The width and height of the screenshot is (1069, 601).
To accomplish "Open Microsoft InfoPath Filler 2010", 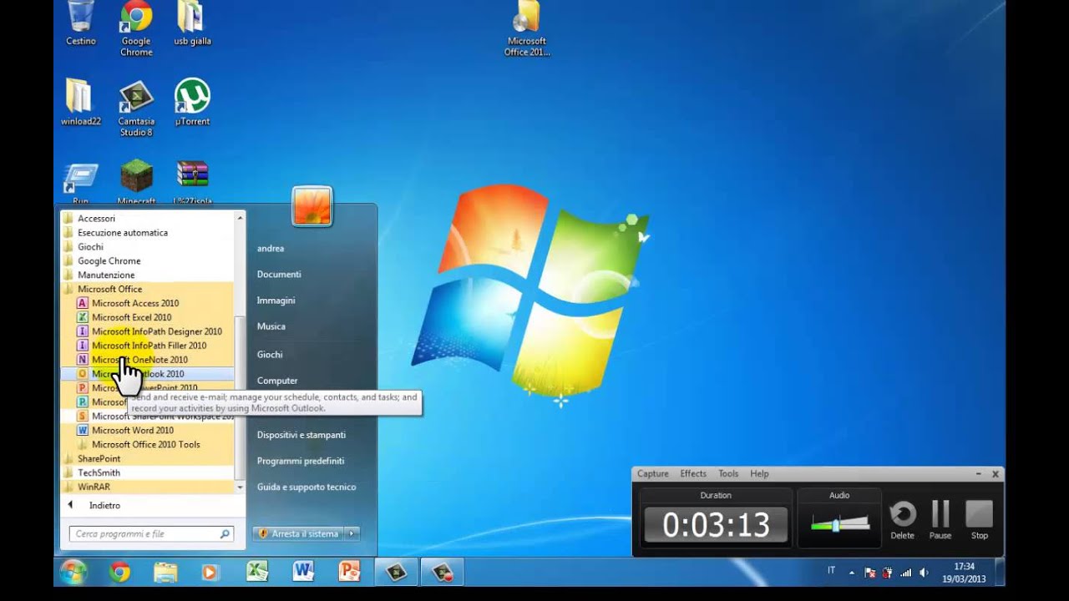I will 149,346.
